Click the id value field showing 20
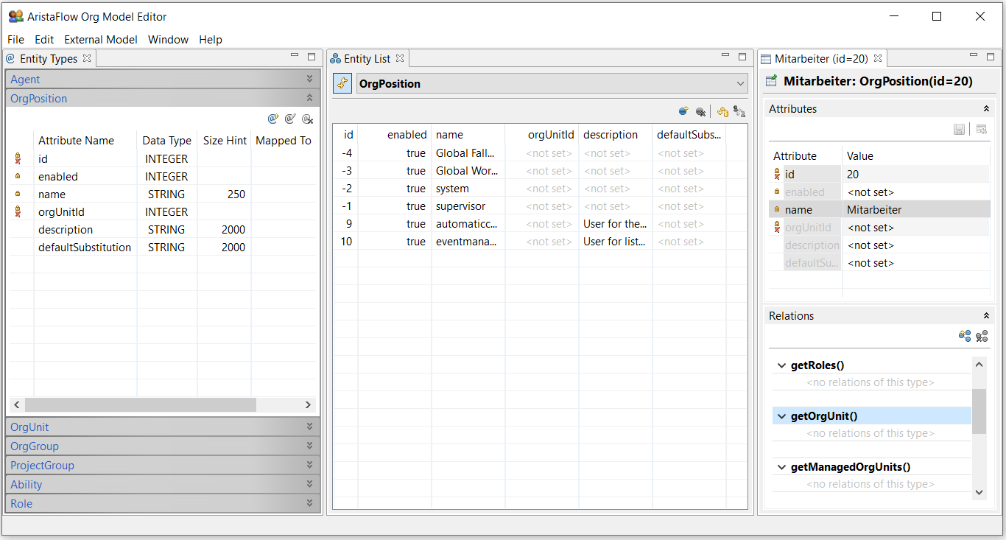 pyautogui.click(x=916, y=175)
